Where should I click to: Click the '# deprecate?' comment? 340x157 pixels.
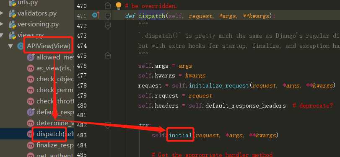click(x=312, y=106)
